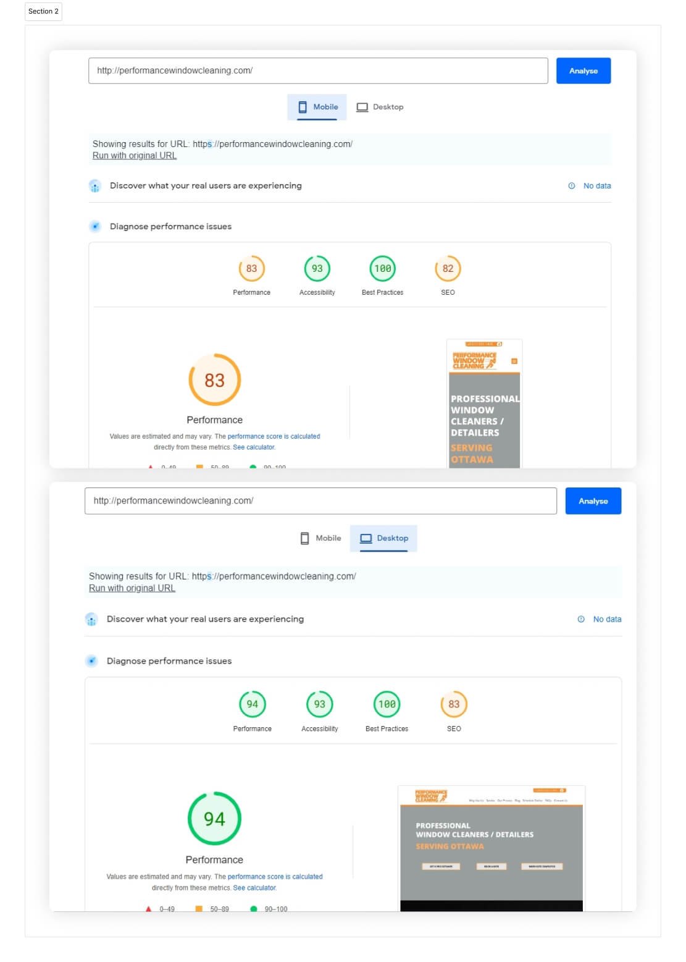This screenshot has height=962, width=686.
Task: Click Run with original URL link in the desktop report
Action: [x=132, y=588]
